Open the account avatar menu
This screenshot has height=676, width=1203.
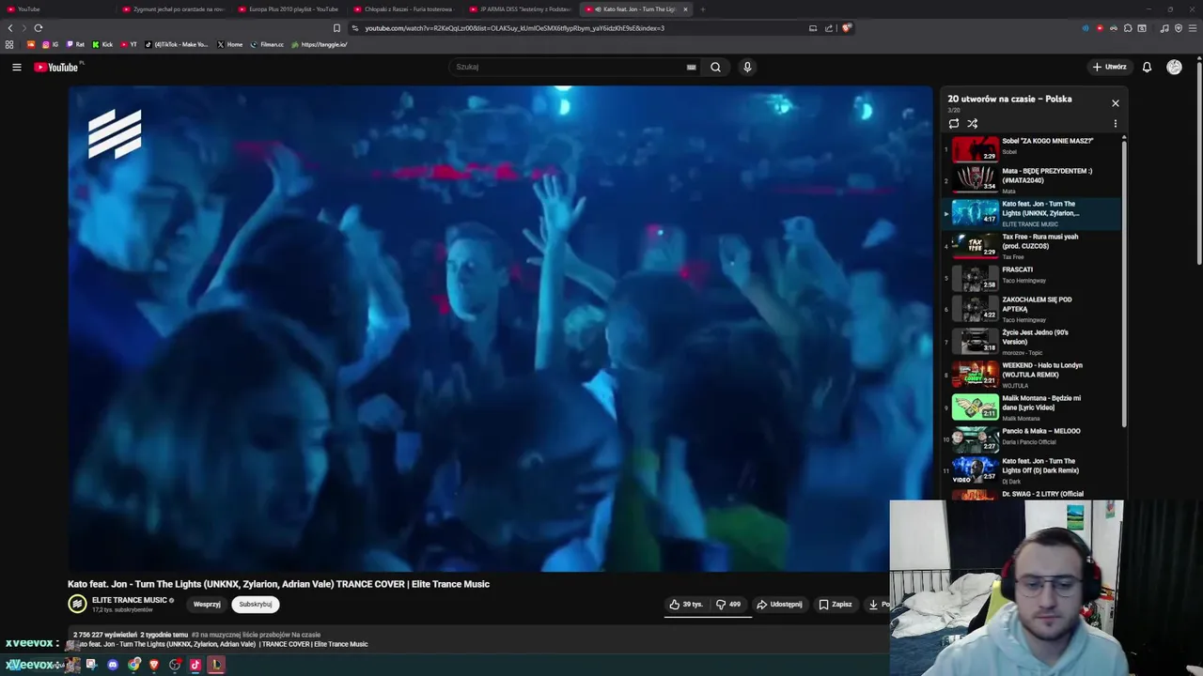click(x=1174, y=67)
